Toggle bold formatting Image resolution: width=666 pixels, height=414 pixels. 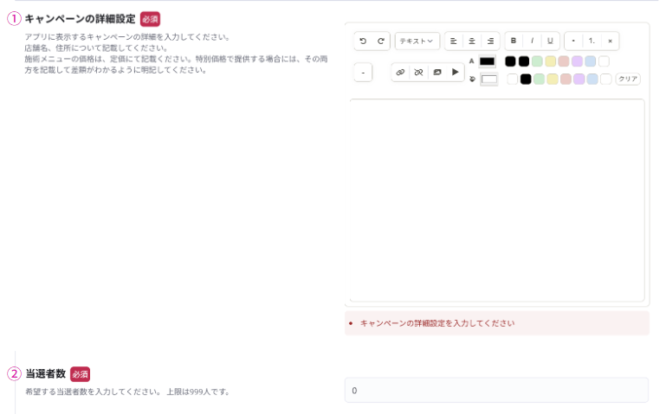[x=514, y=41]
